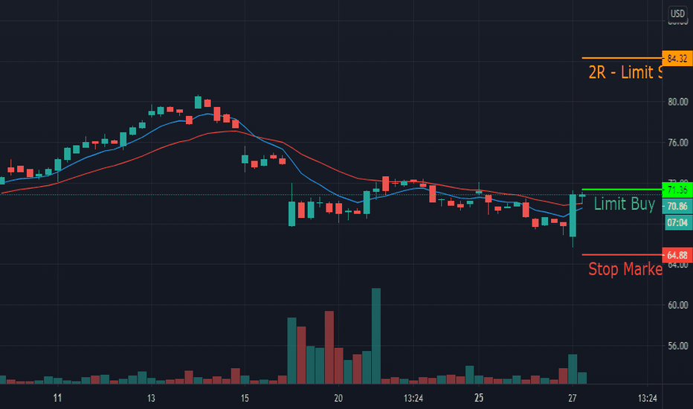
Task: Click the date label 11 on time axis
Action: 57,399
